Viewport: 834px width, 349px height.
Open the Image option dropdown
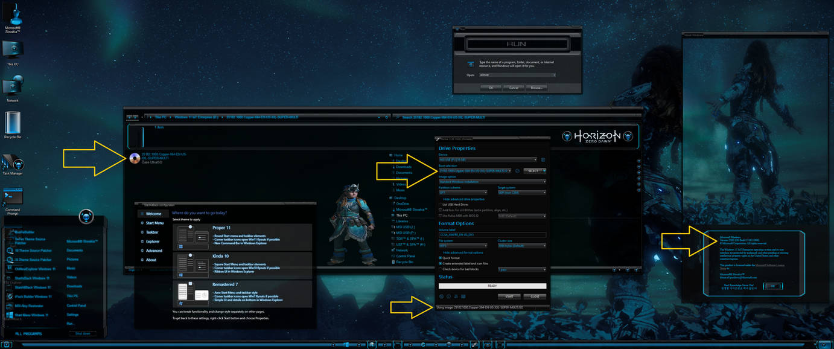(492, 182)
